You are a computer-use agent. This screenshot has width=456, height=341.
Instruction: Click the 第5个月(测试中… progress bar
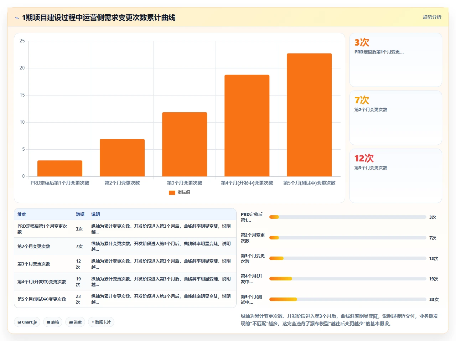pos(348,299)
